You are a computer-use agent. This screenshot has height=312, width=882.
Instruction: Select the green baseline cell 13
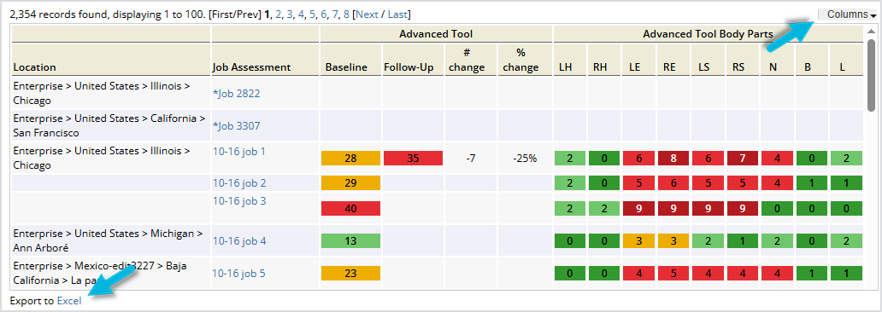(351, 241)
